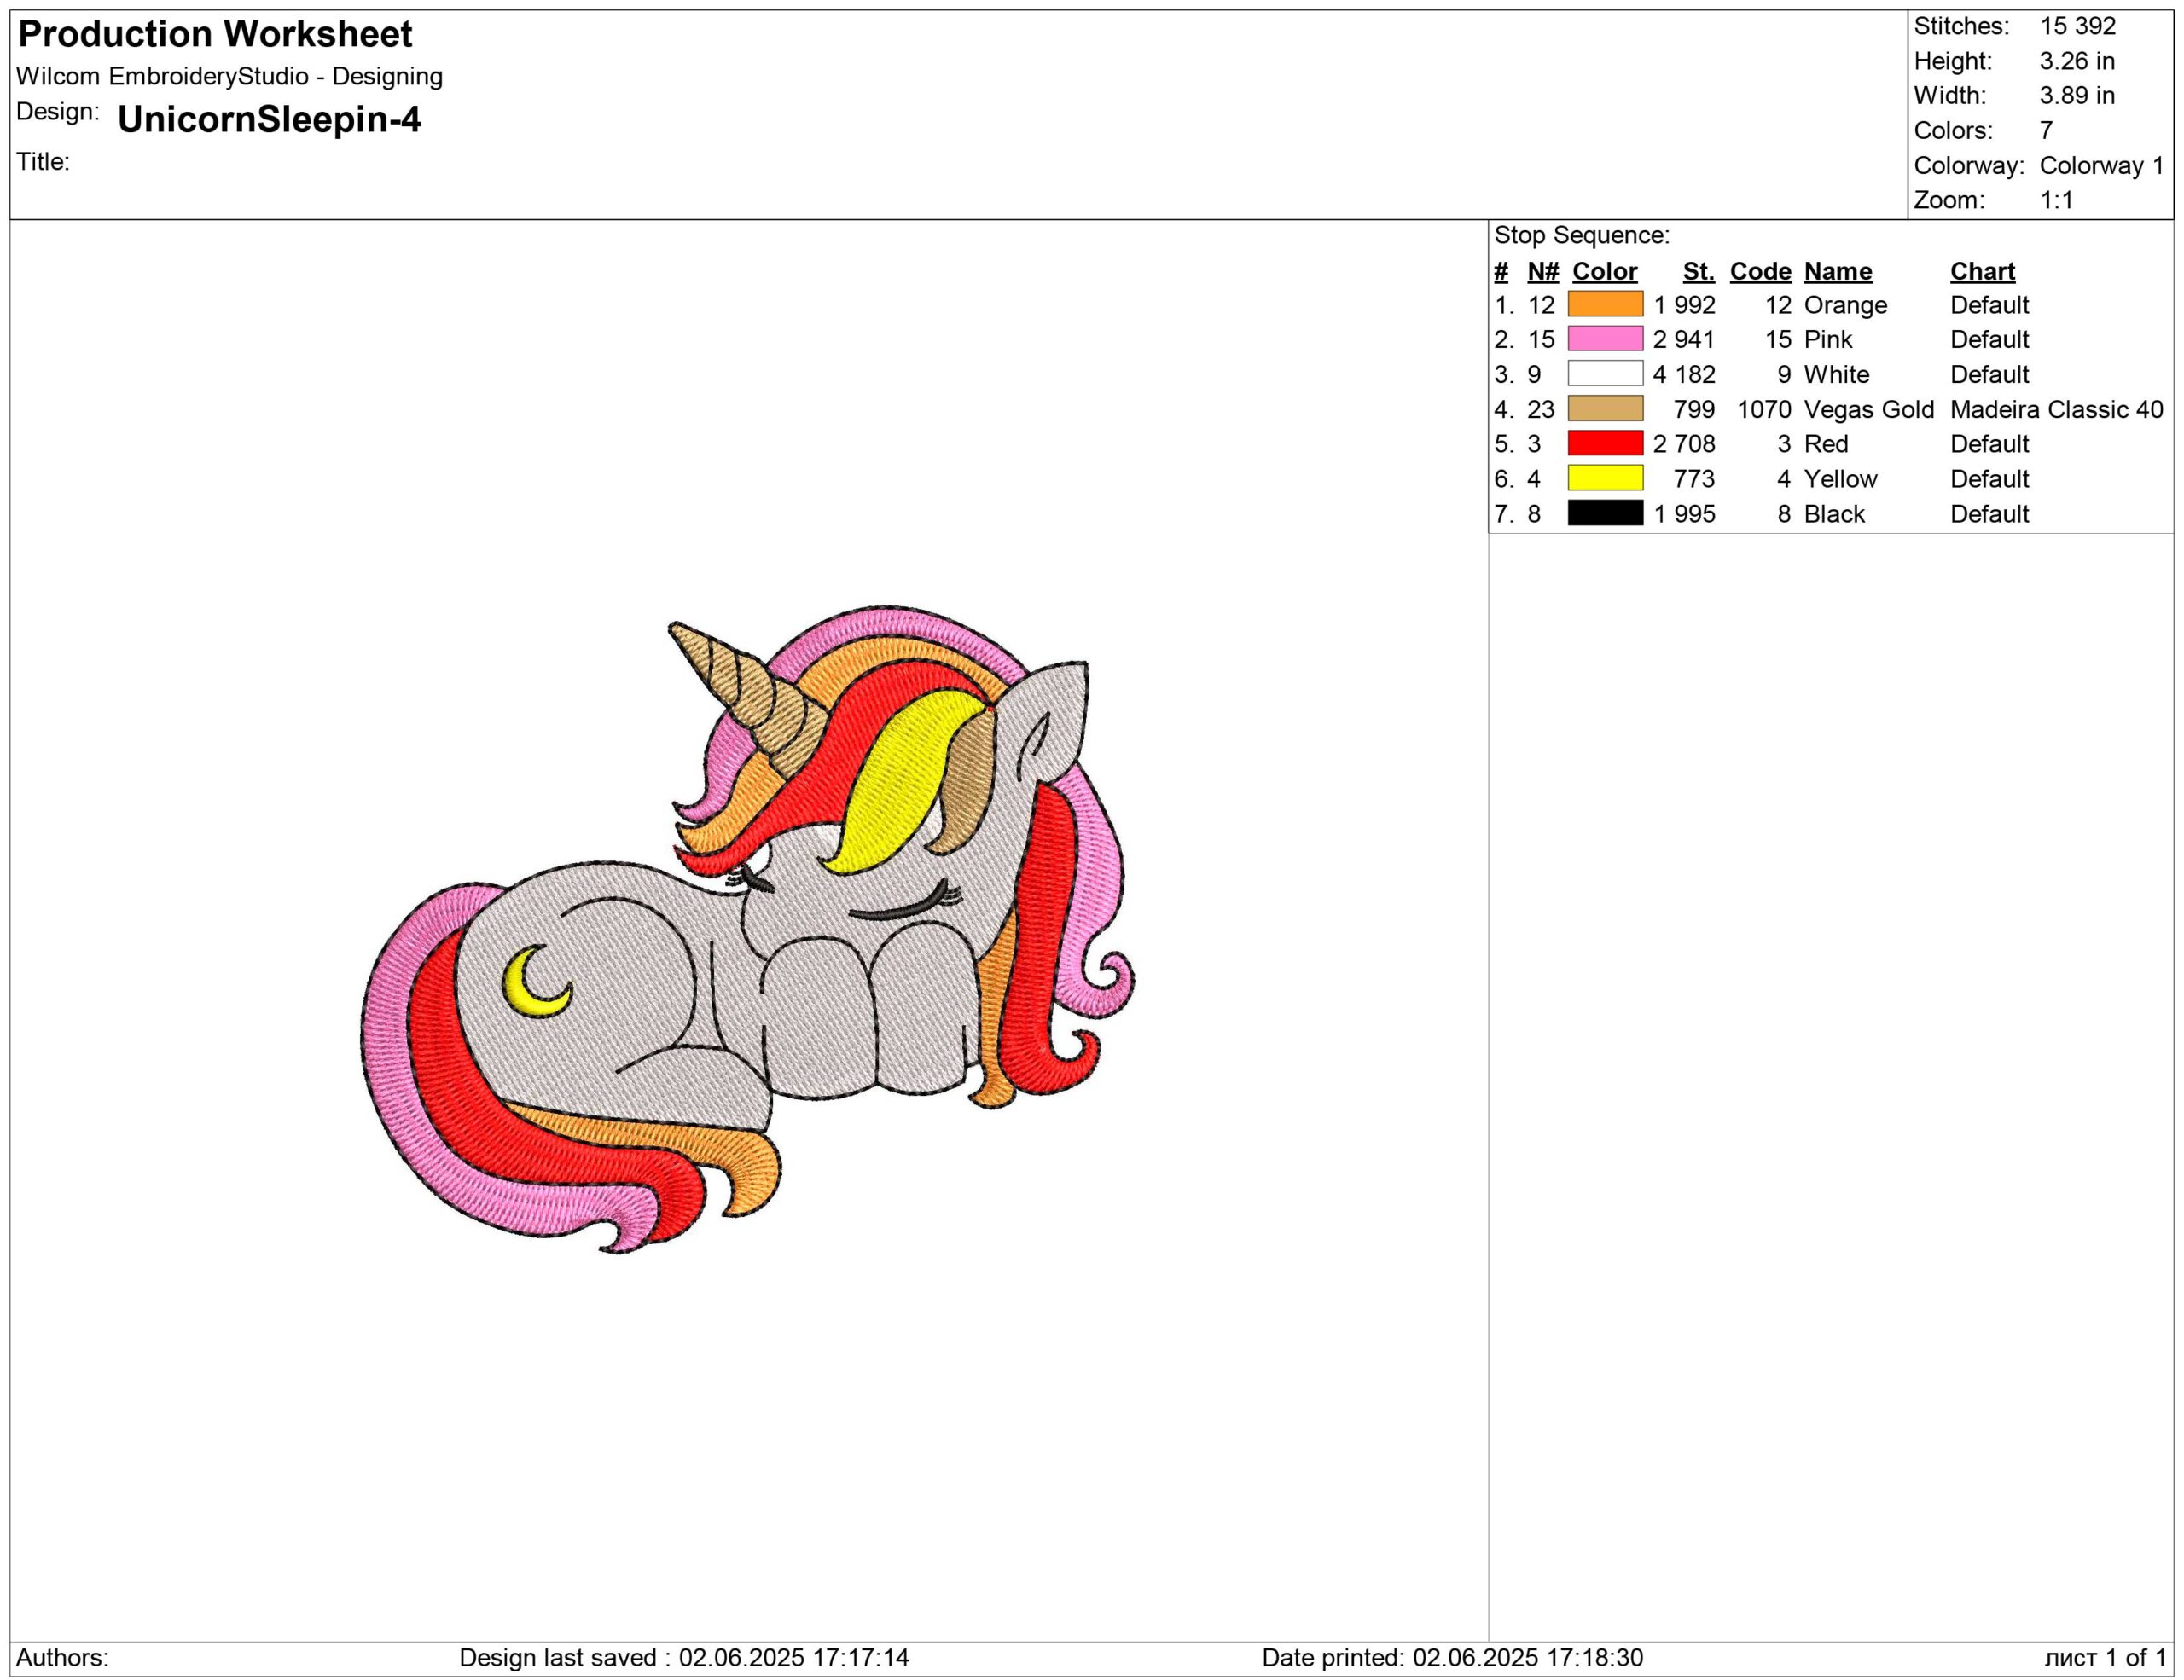Click the Code column header
This screenshot has width=2184, height=1680.
tap(1760, 271)
